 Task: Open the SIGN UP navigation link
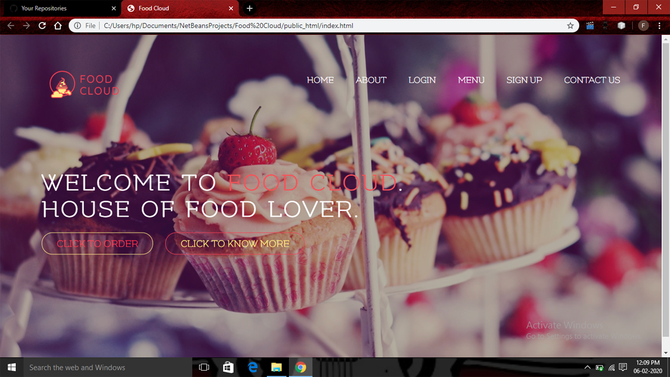[524, 80]
